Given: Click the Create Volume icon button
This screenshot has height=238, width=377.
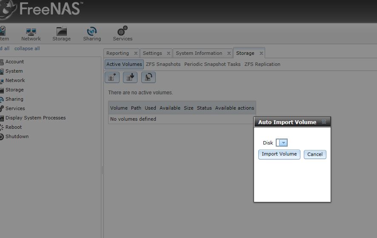Looking at the screenshot, I should coord(112,77).
